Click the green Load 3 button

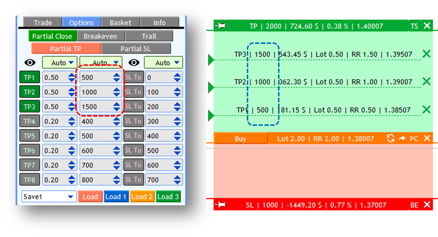pyautogui.click(x=168, y=197)
